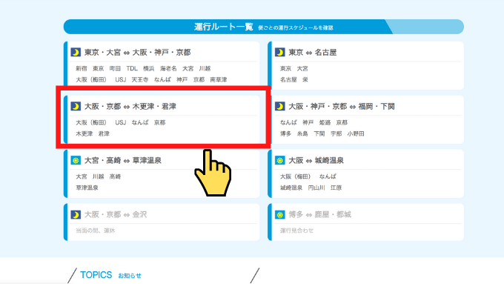Click moon icon of 大阪・京都⇔木更津・君津

click(x=76, y=106)
